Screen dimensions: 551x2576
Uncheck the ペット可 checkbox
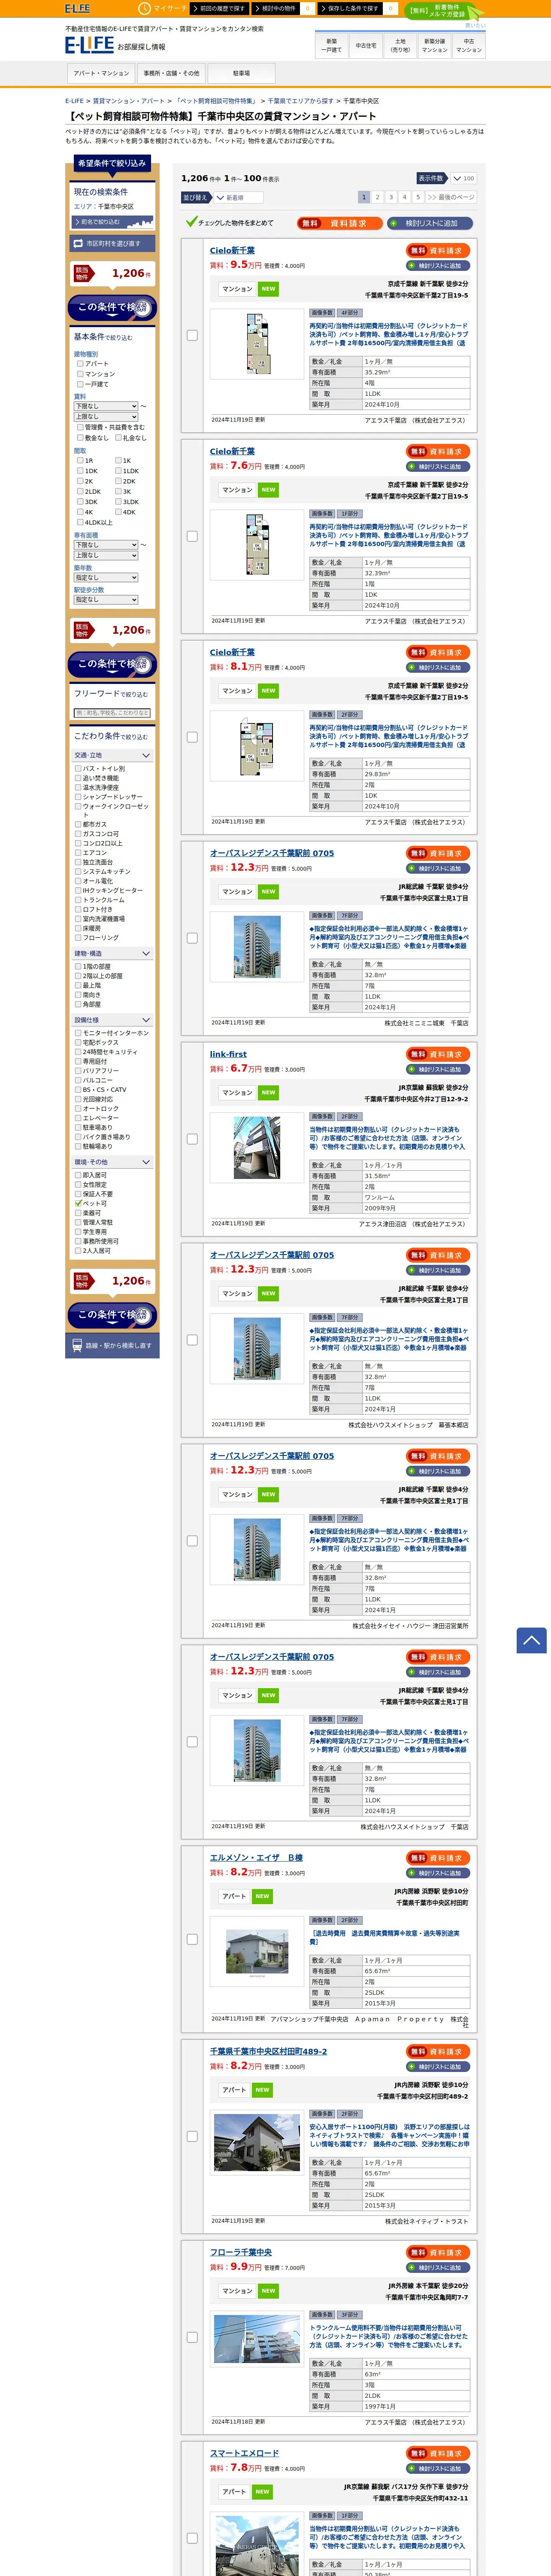(79, 1203)
